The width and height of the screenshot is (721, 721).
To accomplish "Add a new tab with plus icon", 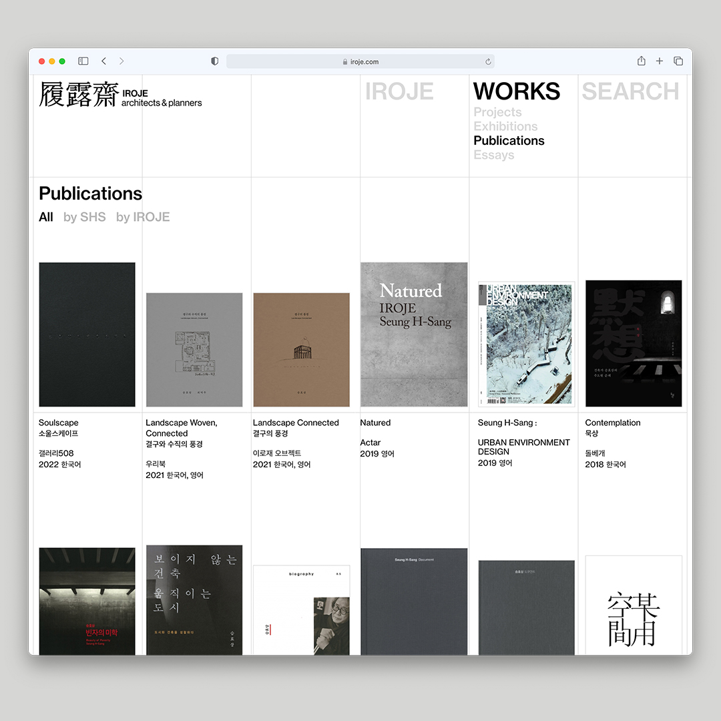I will coord(660,61).
